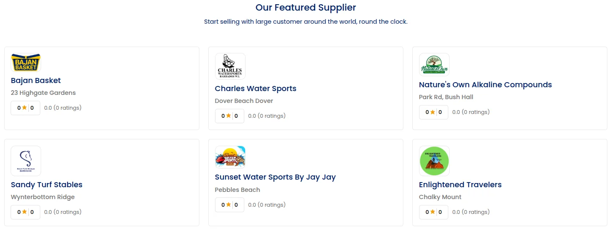This screenshot has height=230, width=615.
Task: Click the ratings text for Nature's Own Alkaline
Action: point(471,112)
